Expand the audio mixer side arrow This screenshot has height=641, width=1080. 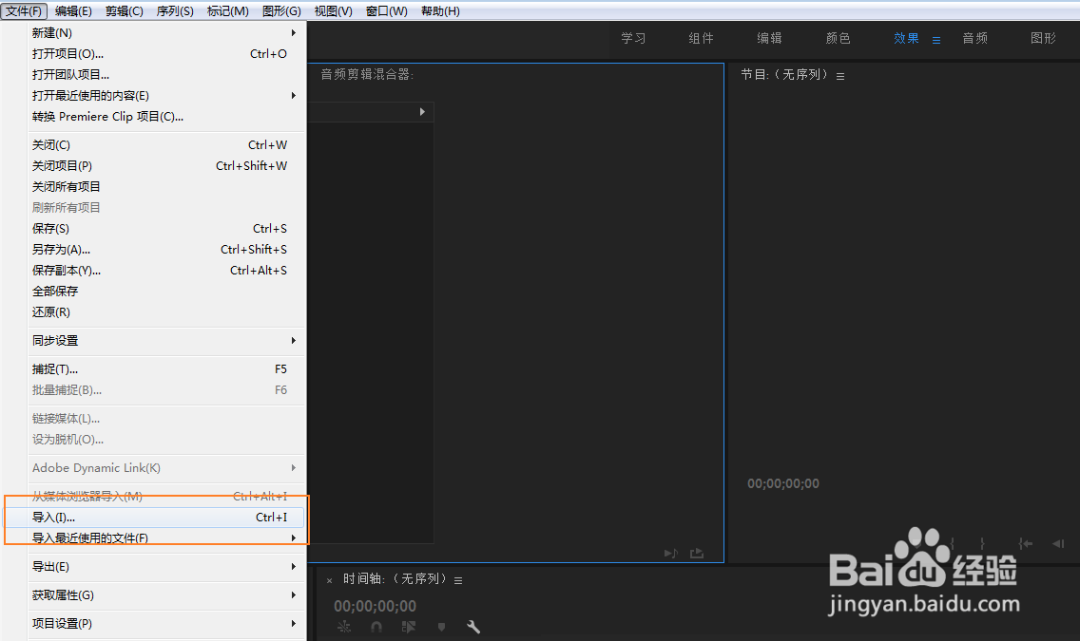point(422,111)
